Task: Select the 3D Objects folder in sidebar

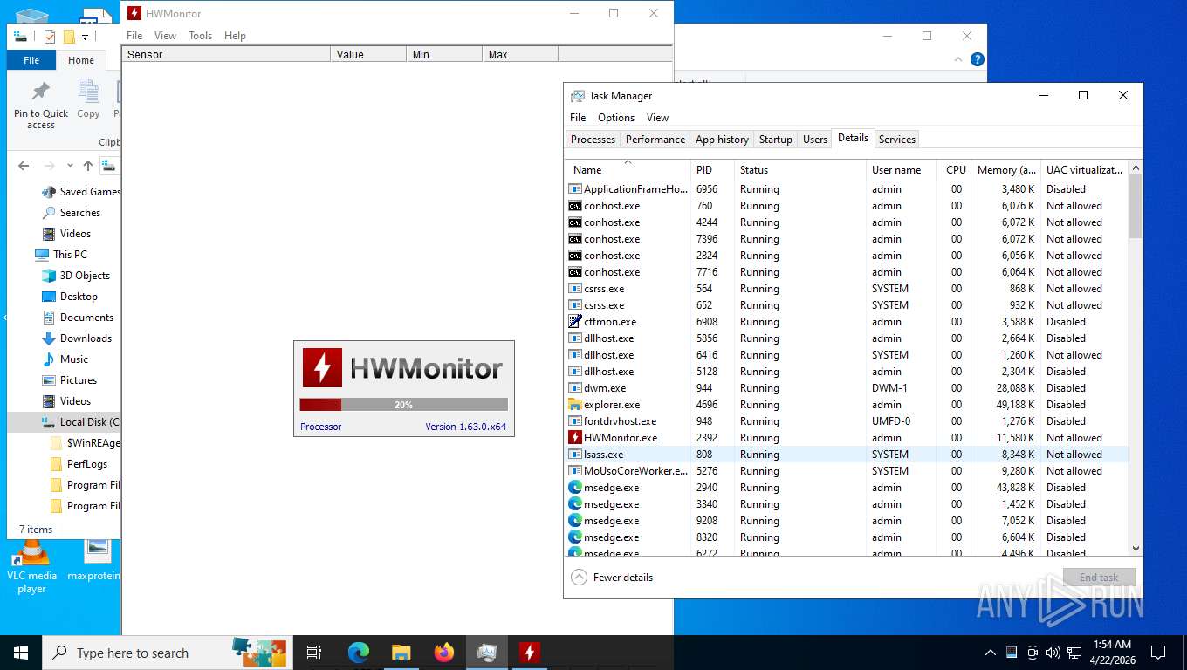Action: [85, 276]
